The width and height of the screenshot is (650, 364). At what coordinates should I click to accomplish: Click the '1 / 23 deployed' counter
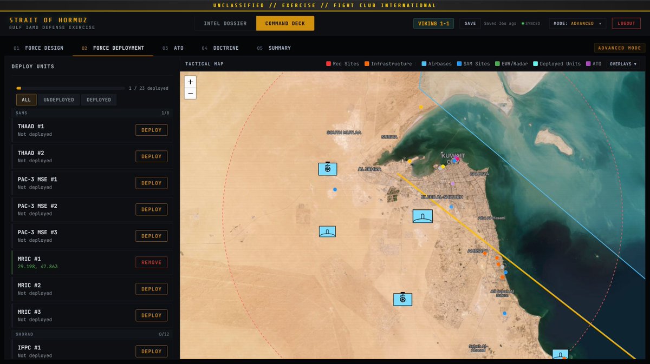[x=148, y=88]
